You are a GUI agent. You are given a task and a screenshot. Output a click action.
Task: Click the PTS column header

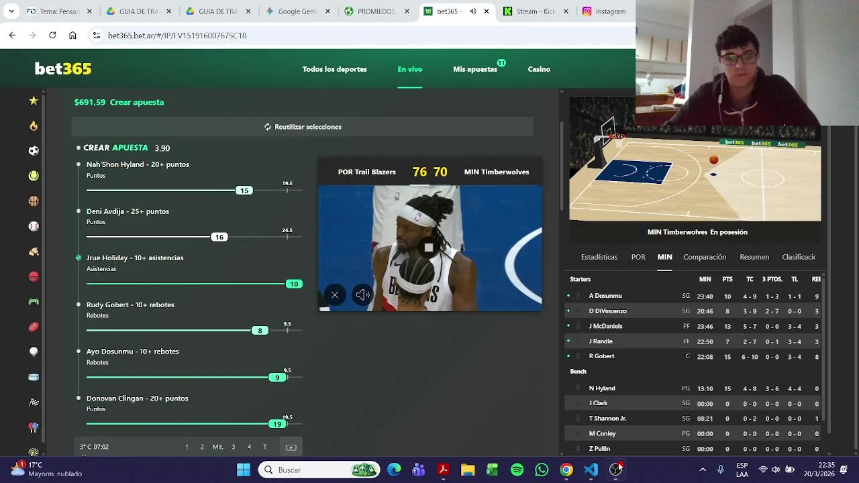(727, 279)
